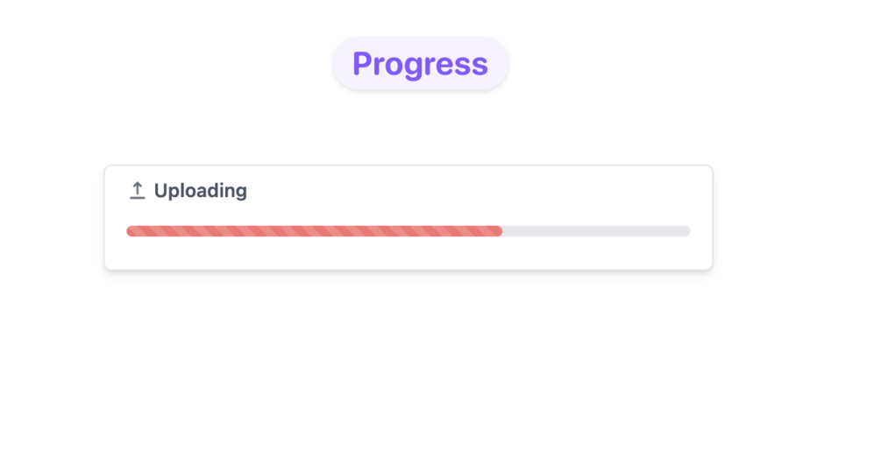Select the word Progress in the heading

point(420,64)
